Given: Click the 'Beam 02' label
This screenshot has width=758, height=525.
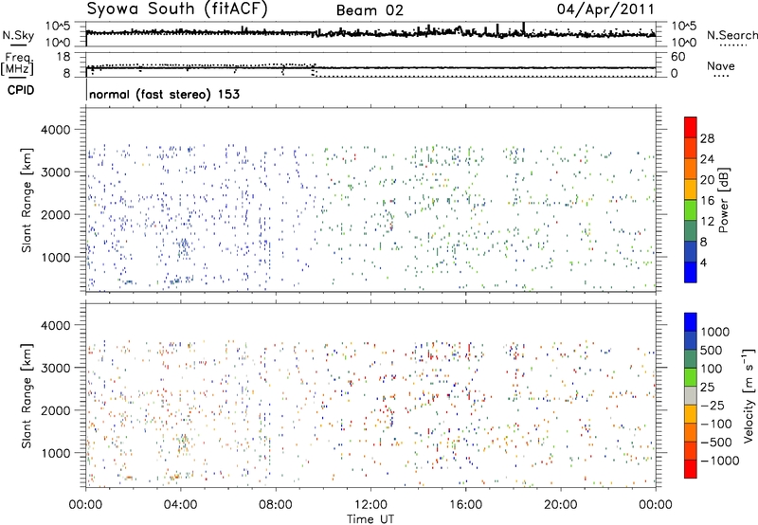Looking at the screenshot, I should click(370, 10).
